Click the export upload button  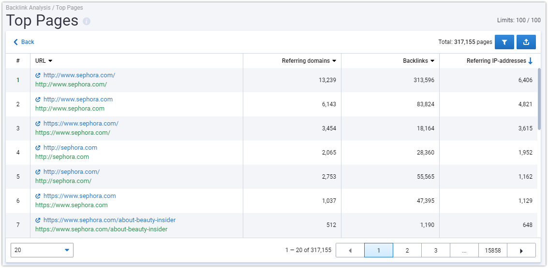tap(526, 42)
